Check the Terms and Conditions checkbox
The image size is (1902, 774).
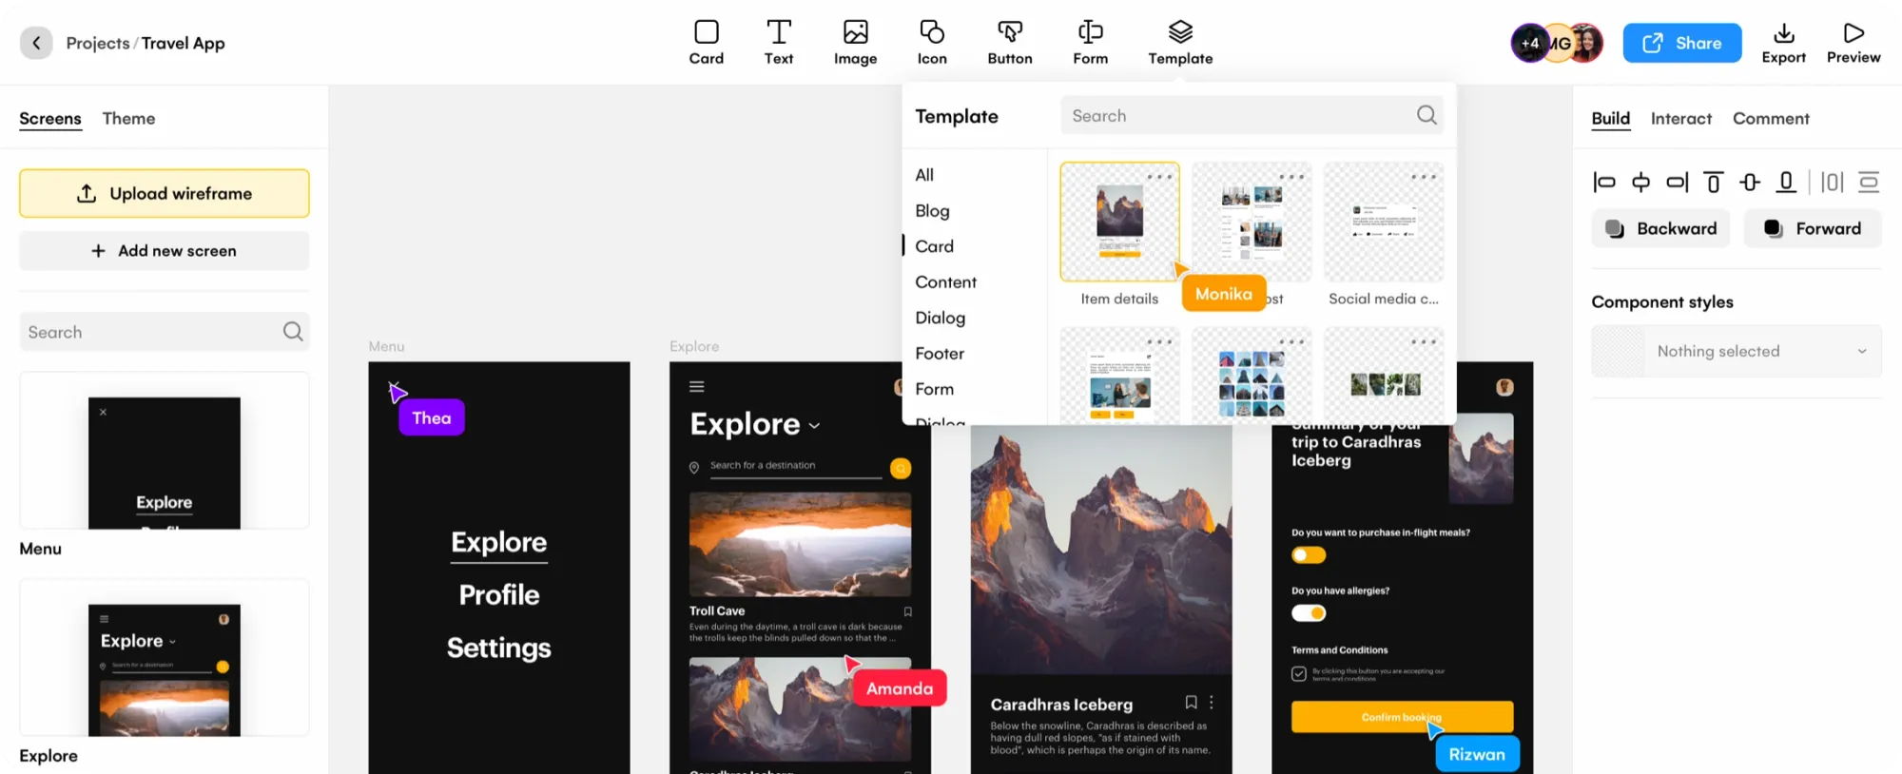(x=1299, y=673)
